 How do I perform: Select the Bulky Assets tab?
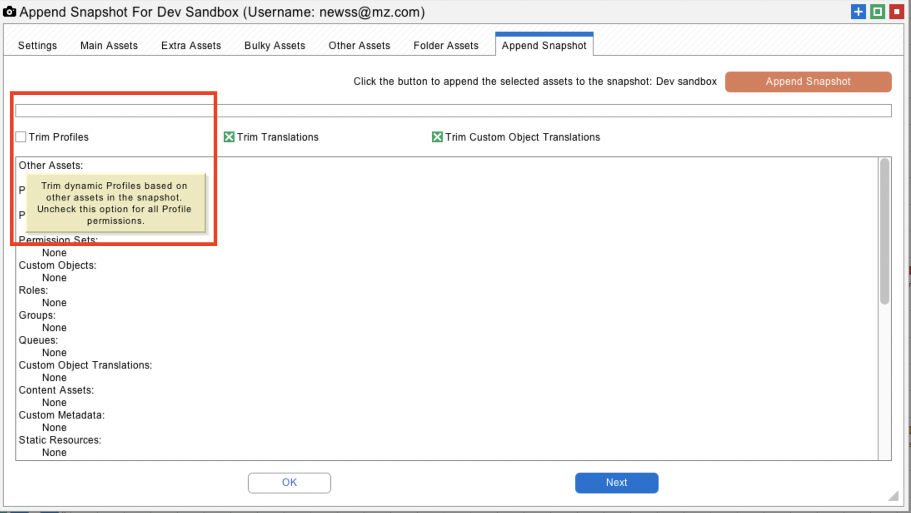coord(275,45)
